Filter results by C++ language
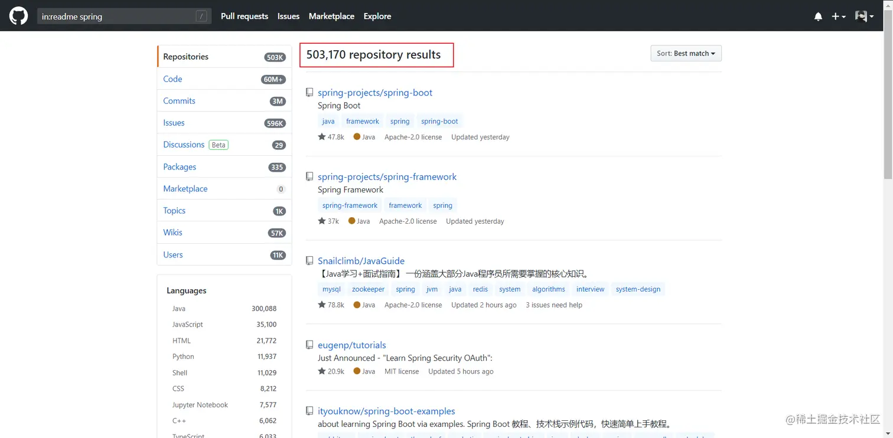893x438 pixels. pyautogui.click(x=224, y=421)
